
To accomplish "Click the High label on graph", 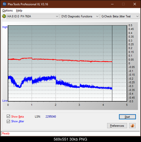I will (x=5, y=27).
